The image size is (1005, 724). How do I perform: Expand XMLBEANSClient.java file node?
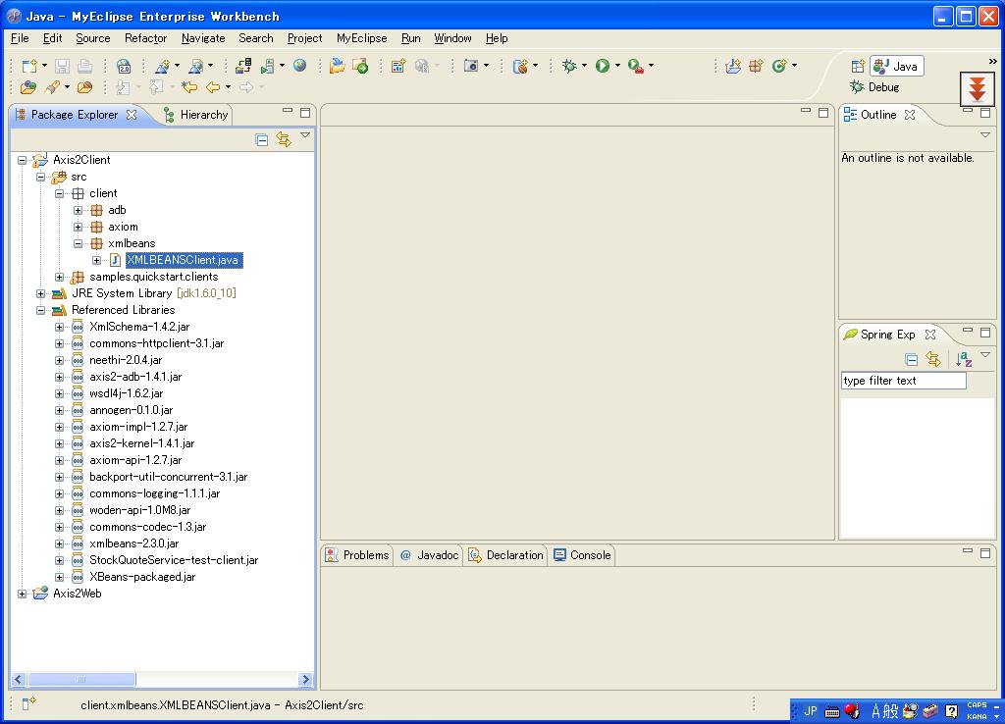[96, 260]
